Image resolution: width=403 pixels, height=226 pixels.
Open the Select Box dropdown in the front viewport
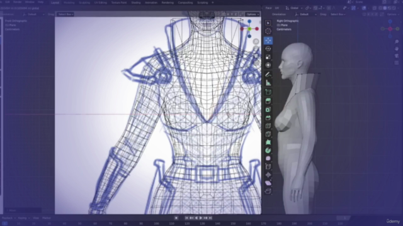(x=65, y=14)
